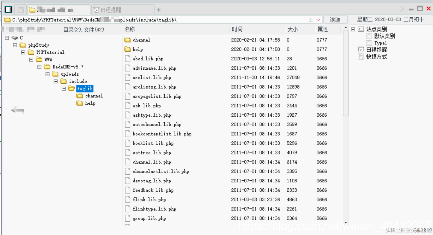
Task: Click the dotted grid icon in tab bar
Action: [21, 10]
